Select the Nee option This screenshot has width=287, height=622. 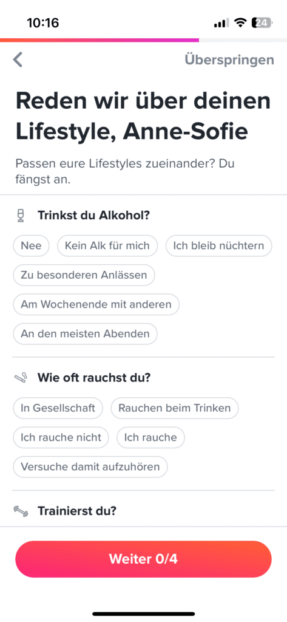pyautogui.click(x=32, y=245)
